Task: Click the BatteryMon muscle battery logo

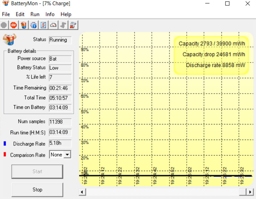Action: [x=10, y=39]
